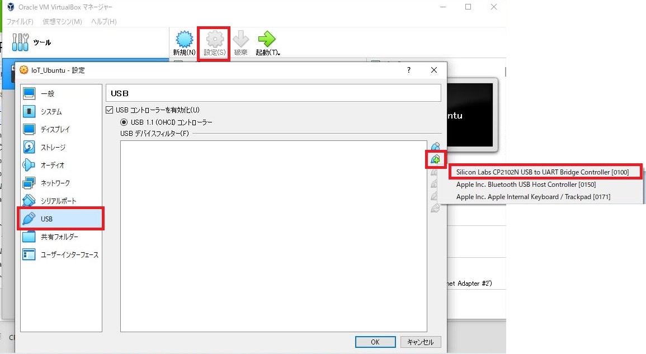Click the 新規(N) toolbar button

(x=184, y=43)
